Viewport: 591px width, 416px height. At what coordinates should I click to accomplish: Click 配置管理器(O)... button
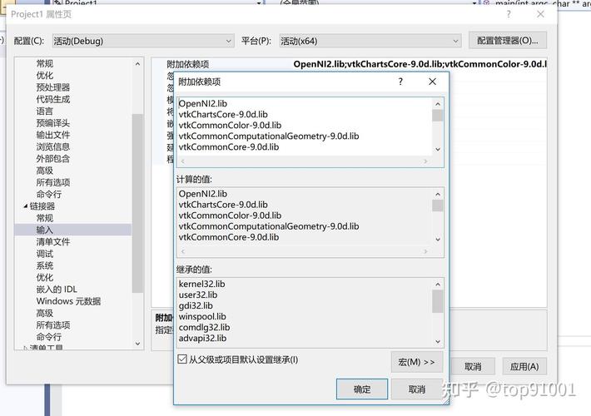507,41
